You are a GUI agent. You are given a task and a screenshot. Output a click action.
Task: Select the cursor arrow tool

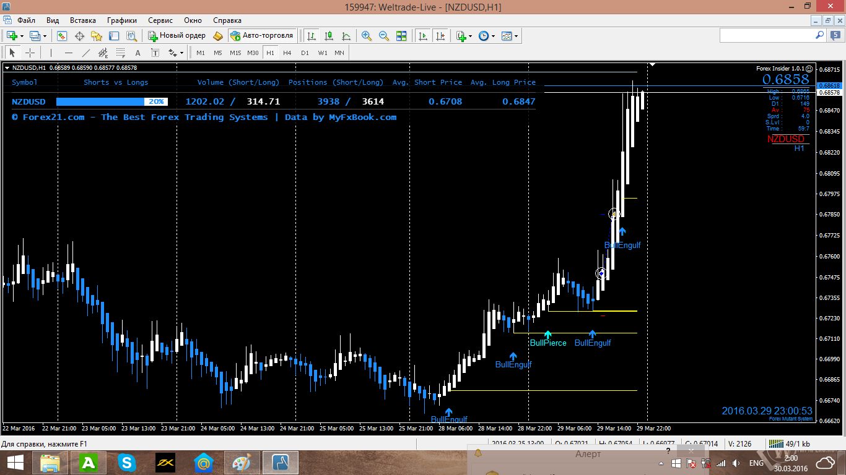(x=12, y=53)
